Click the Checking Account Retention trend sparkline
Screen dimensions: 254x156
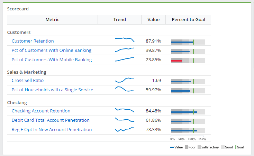click(125, 110)
